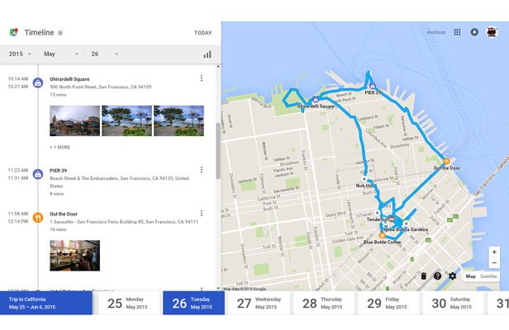
Task: Select the Wednesday 27 May tab
Action: [x=259, y=303]
